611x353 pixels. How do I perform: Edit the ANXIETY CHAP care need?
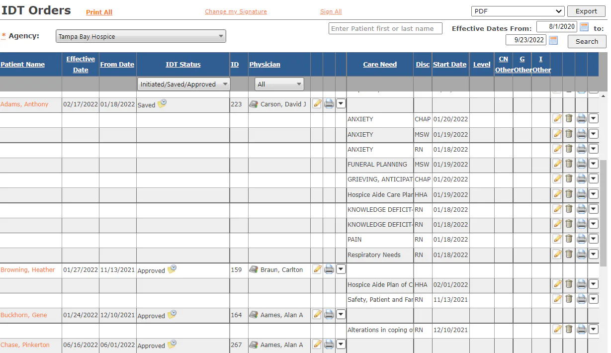tap(557, 118)
